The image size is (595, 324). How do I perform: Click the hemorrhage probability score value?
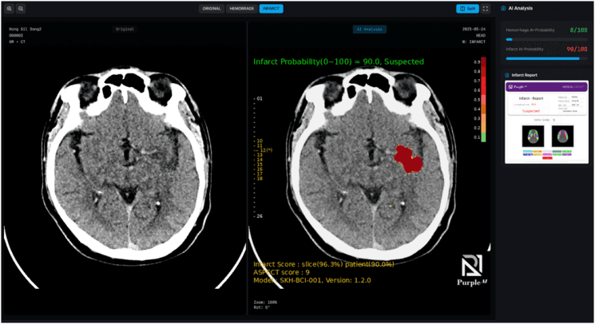[x=578, y=30]
